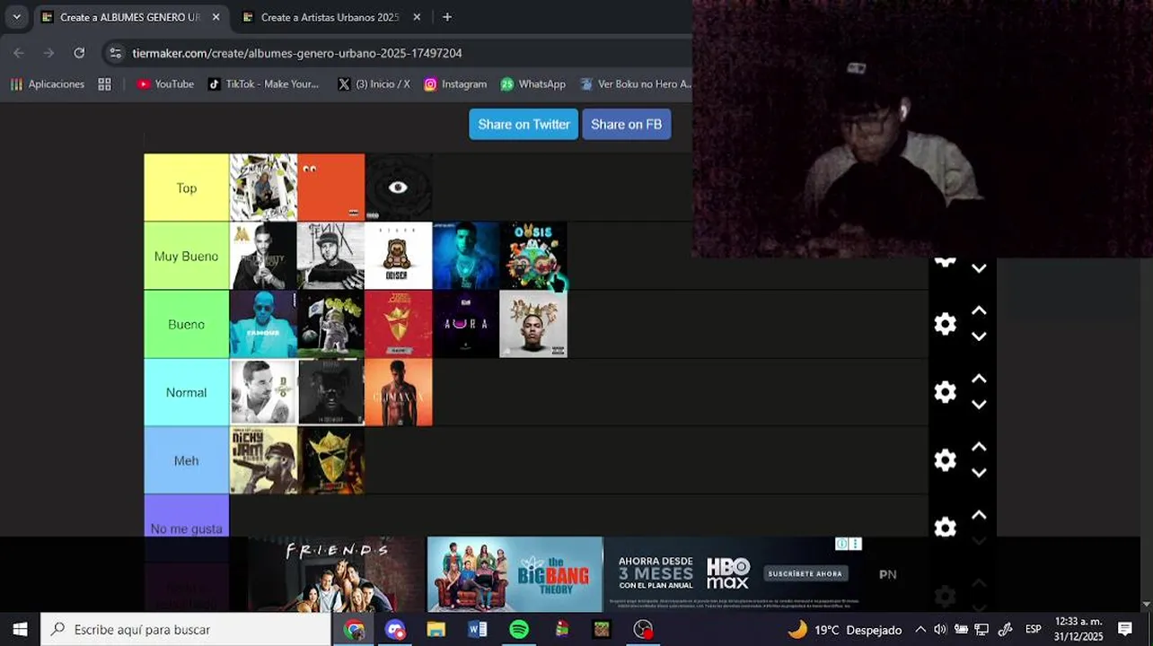
Task: Move Bueno tier row down
Action: [x=979, y=336]
